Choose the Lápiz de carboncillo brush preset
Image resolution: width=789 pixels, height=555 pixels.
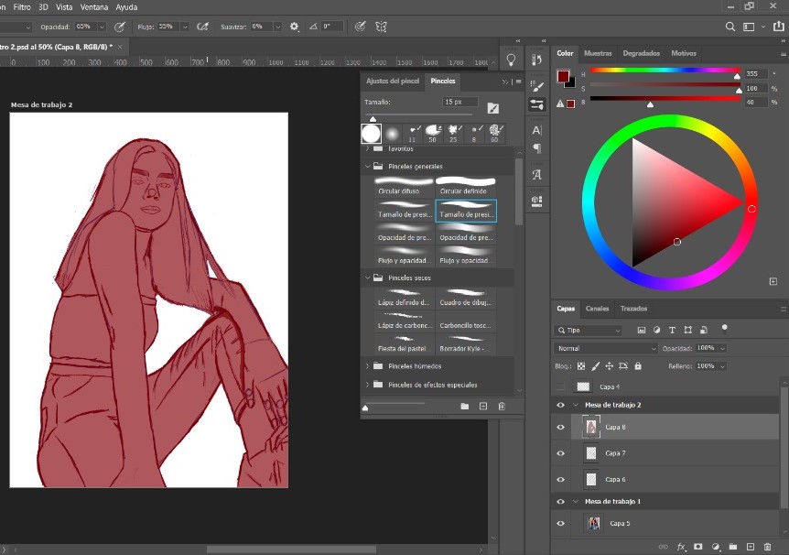point(405,321)
